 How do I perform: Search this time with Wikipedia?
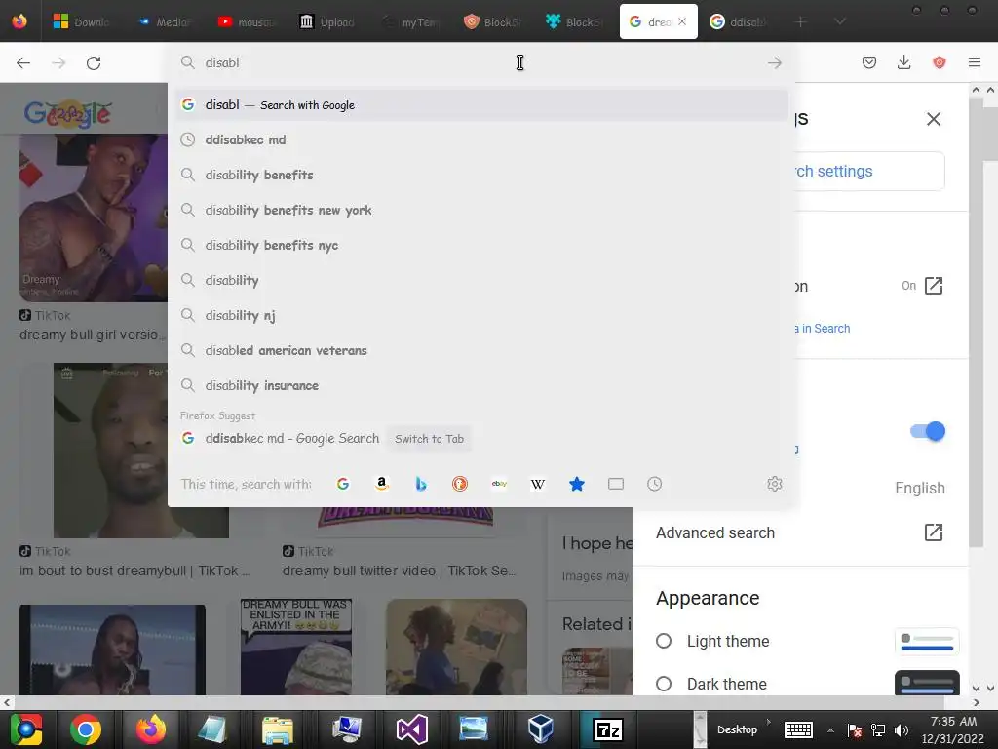[x=538, y=484]
